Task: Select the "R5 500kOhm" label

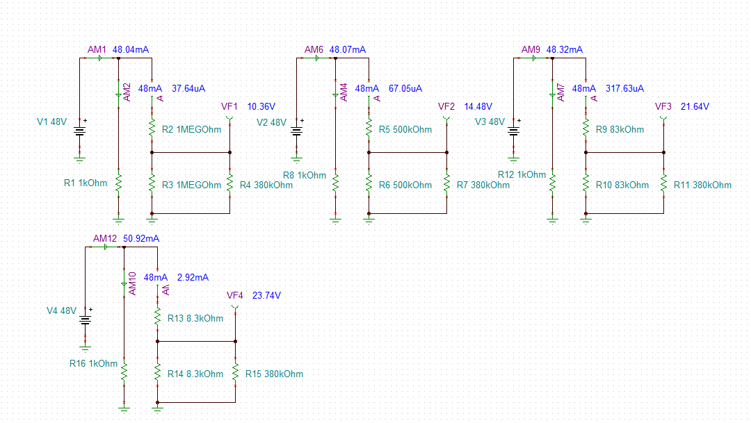Action: [405, 130]
